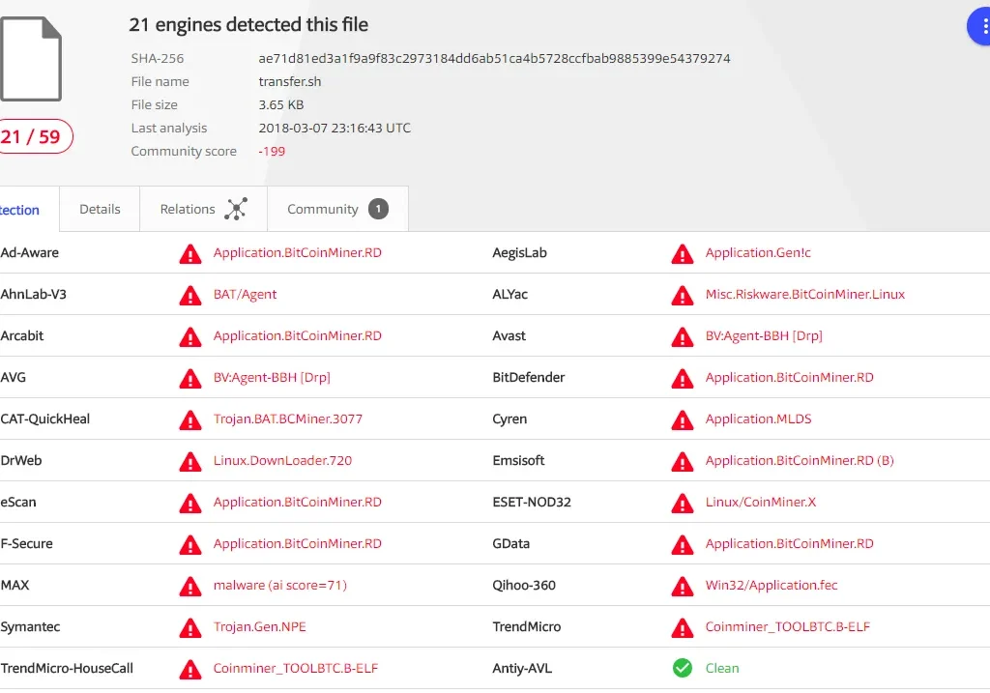Screen dimensions: 990x693
Task: Click the warning icon in the ESET-NOD32 row
Action: click(682, 503)
